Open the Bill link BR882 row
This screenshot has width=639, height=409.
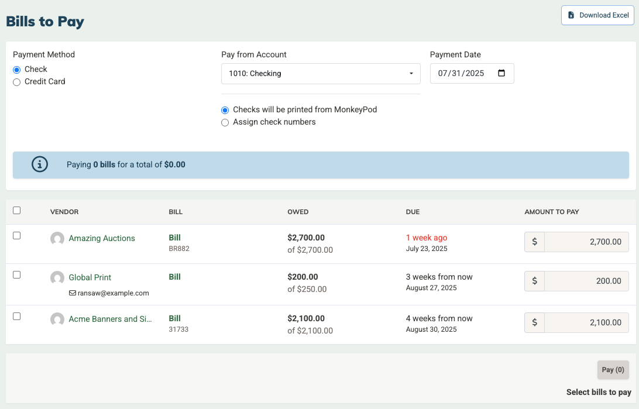click(174, 238)
